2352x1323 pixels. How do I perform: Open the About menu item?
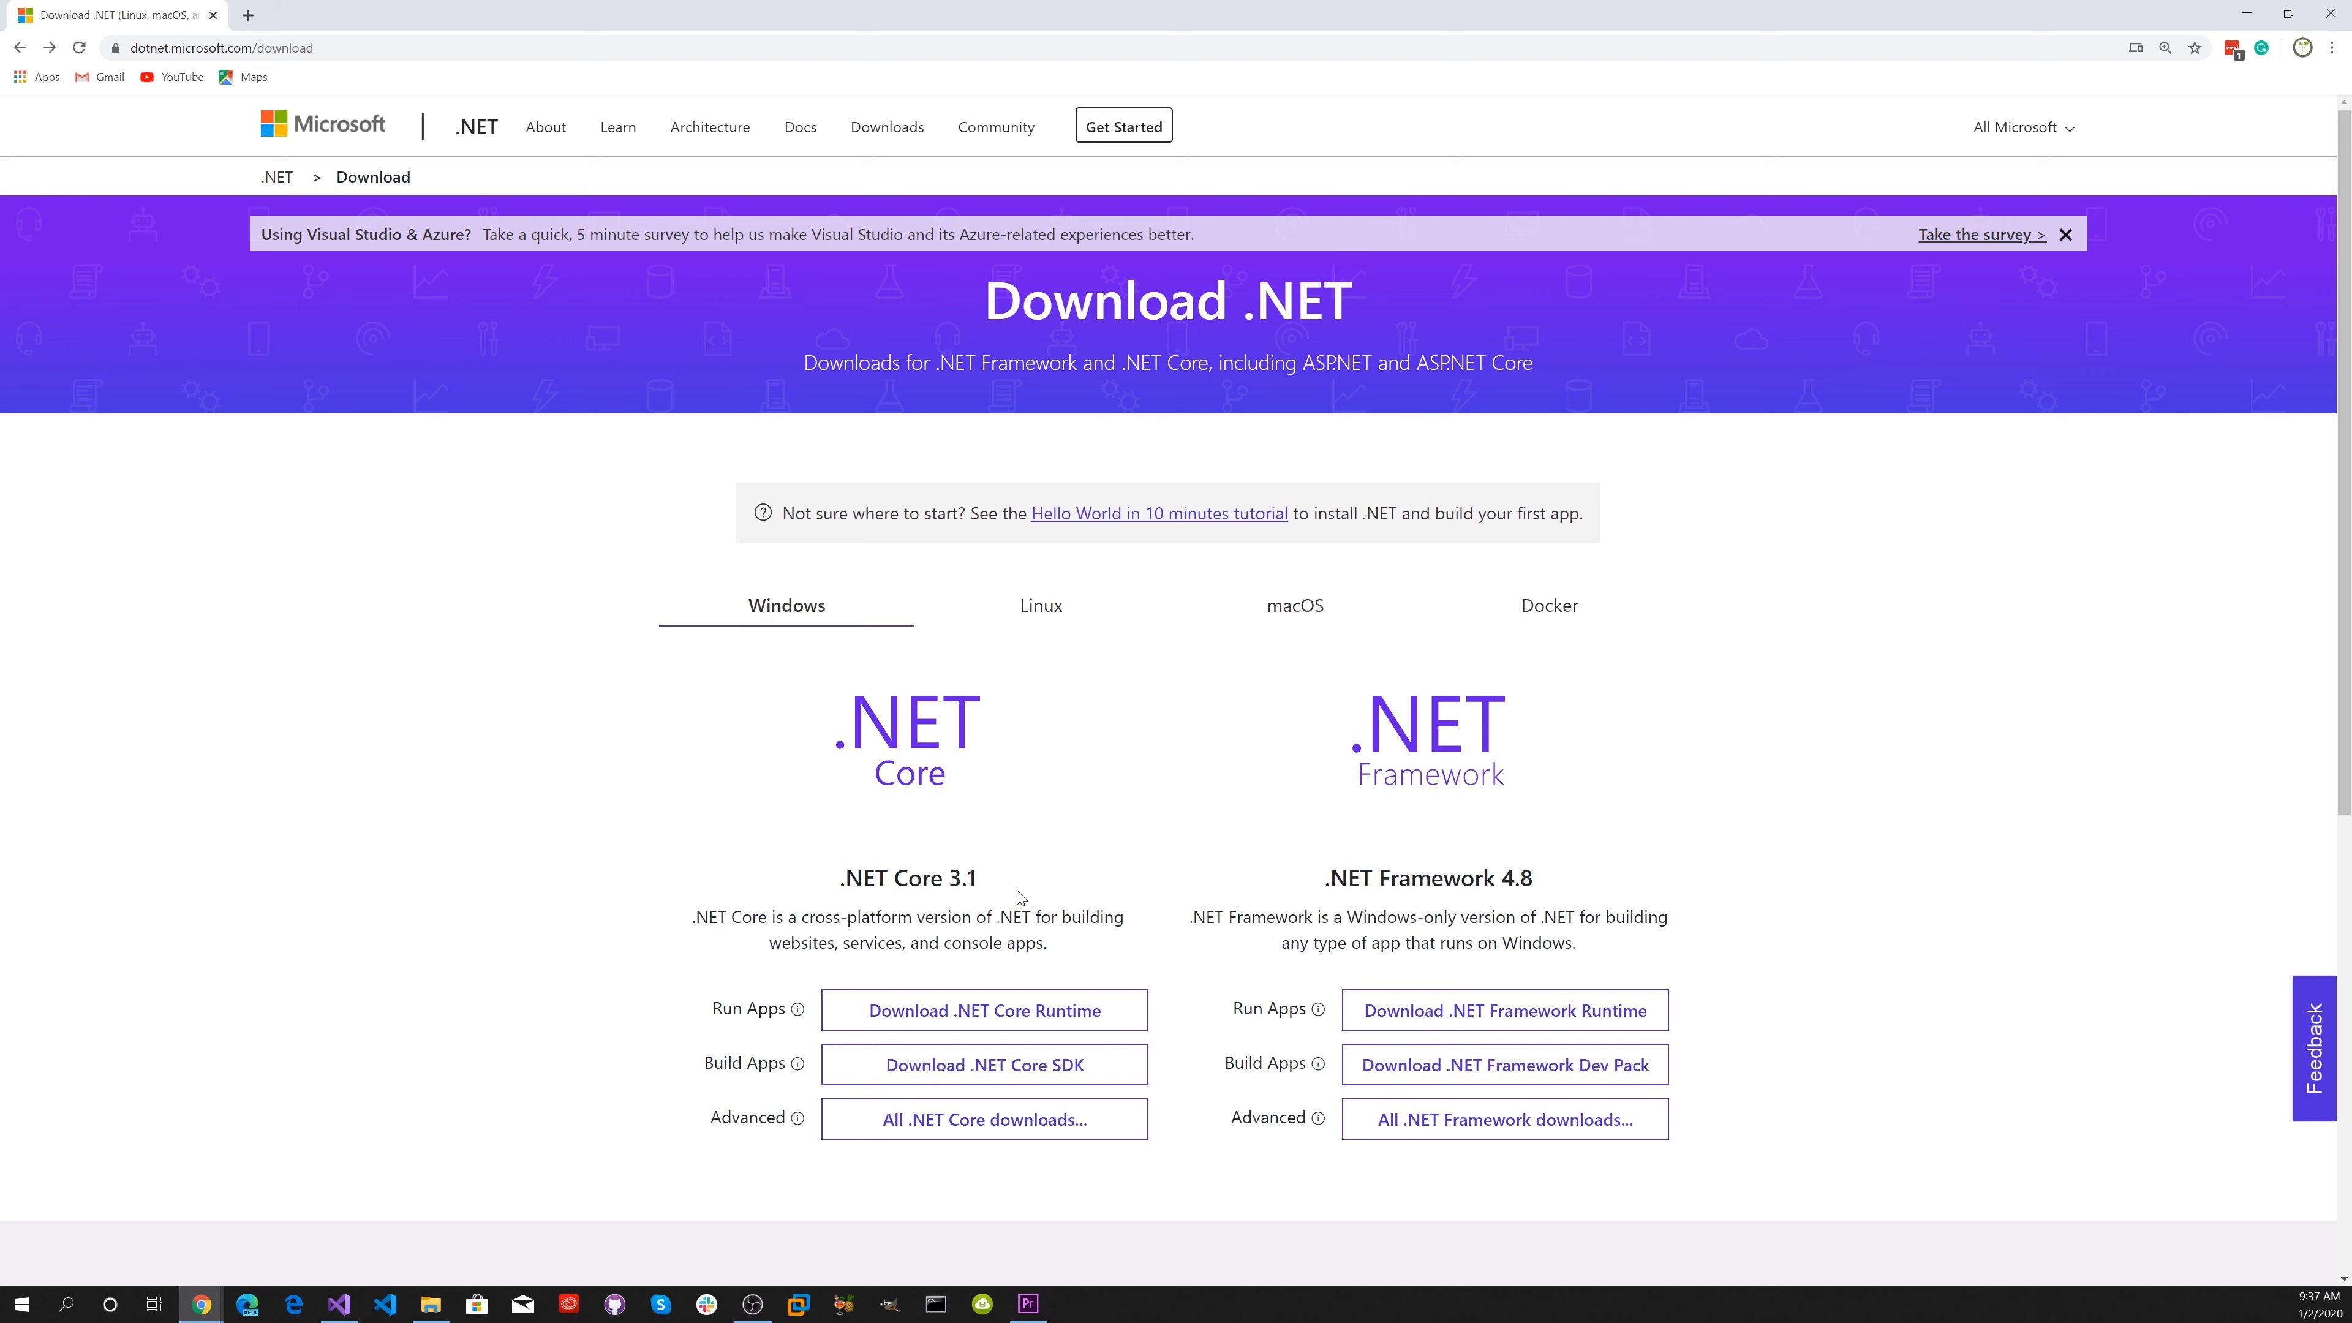(546, 127)
